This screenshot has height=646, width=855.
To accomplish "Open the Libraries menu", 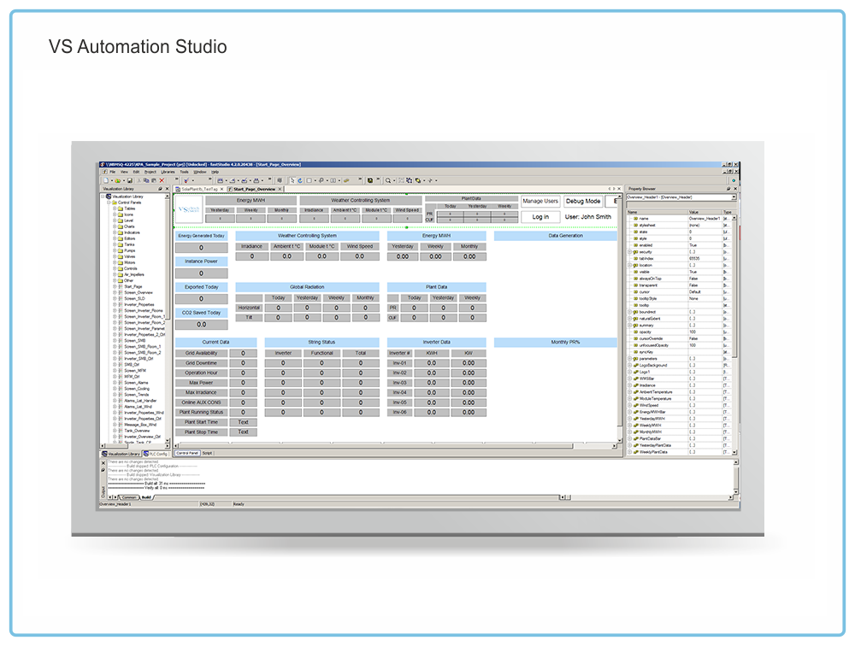I will tap(168, 172).
